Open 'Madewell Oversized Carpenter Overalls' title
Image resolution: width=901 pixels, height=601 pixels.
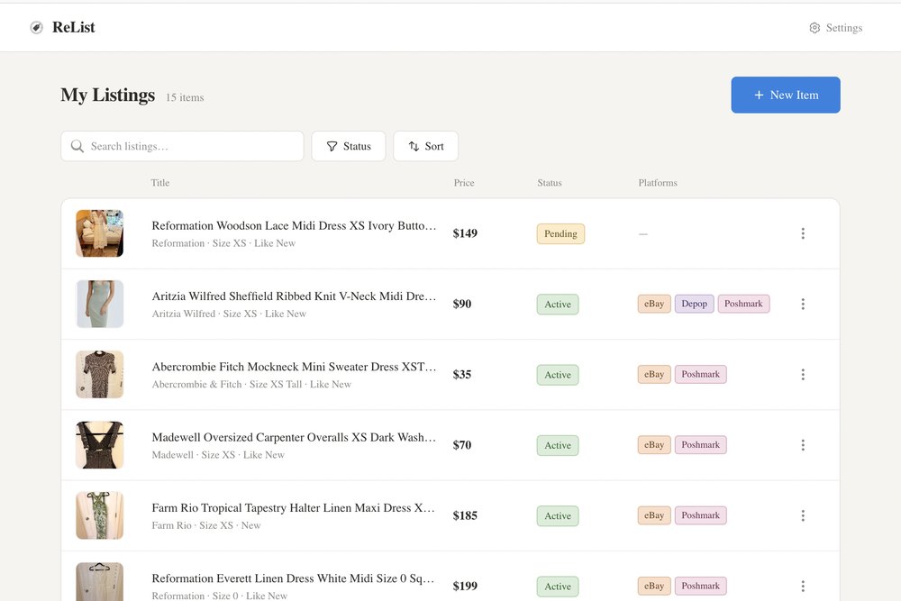(294, 437)
